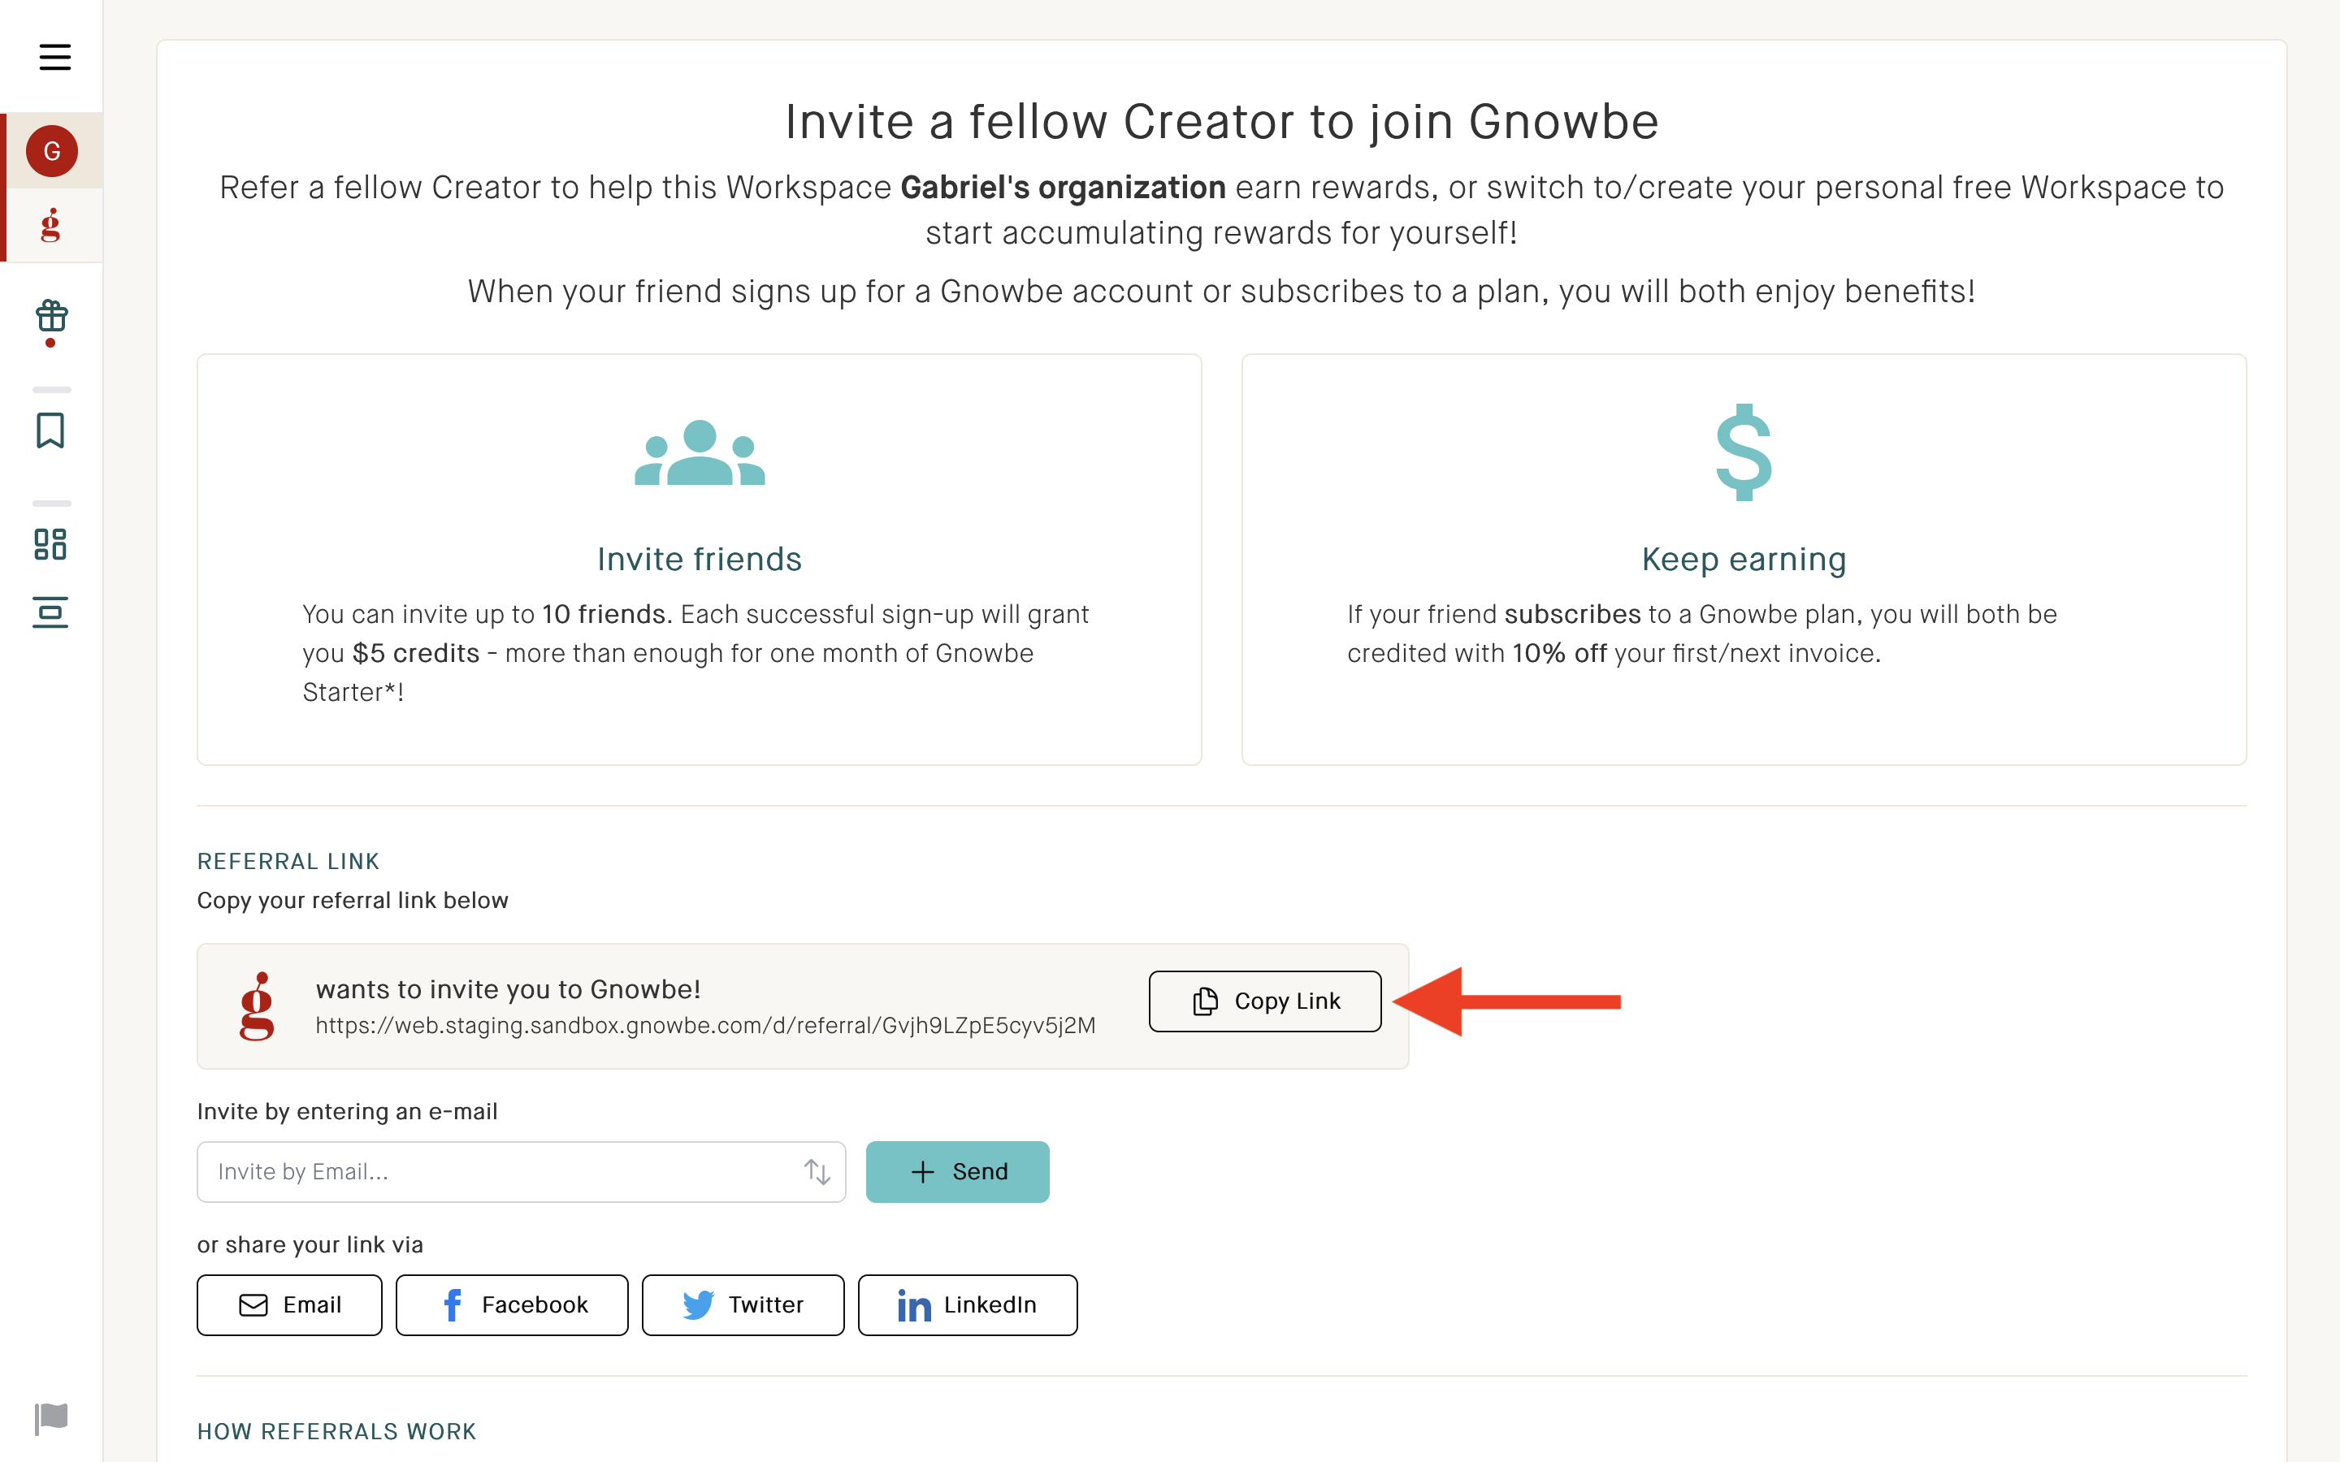Viewport: 2340px width, 1462px height.
Task: Click the Gnowbe logo in referral box
Action: (258, 1006)
